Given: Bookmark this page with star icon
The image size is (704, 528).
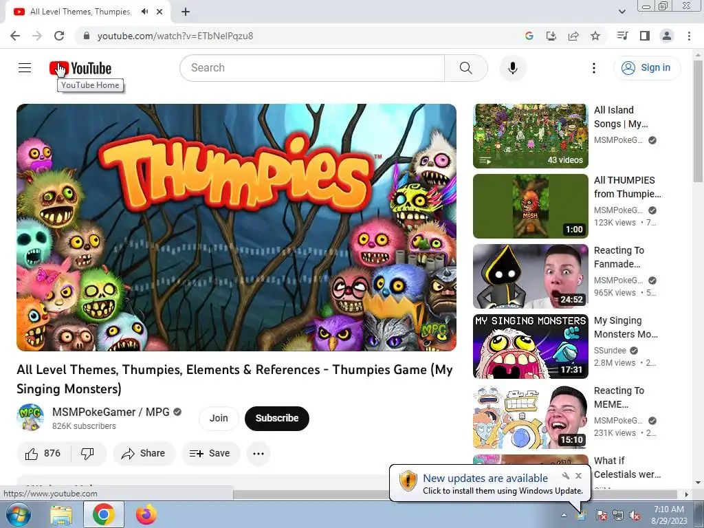Looking at the screenshot, I should point(595,36).
